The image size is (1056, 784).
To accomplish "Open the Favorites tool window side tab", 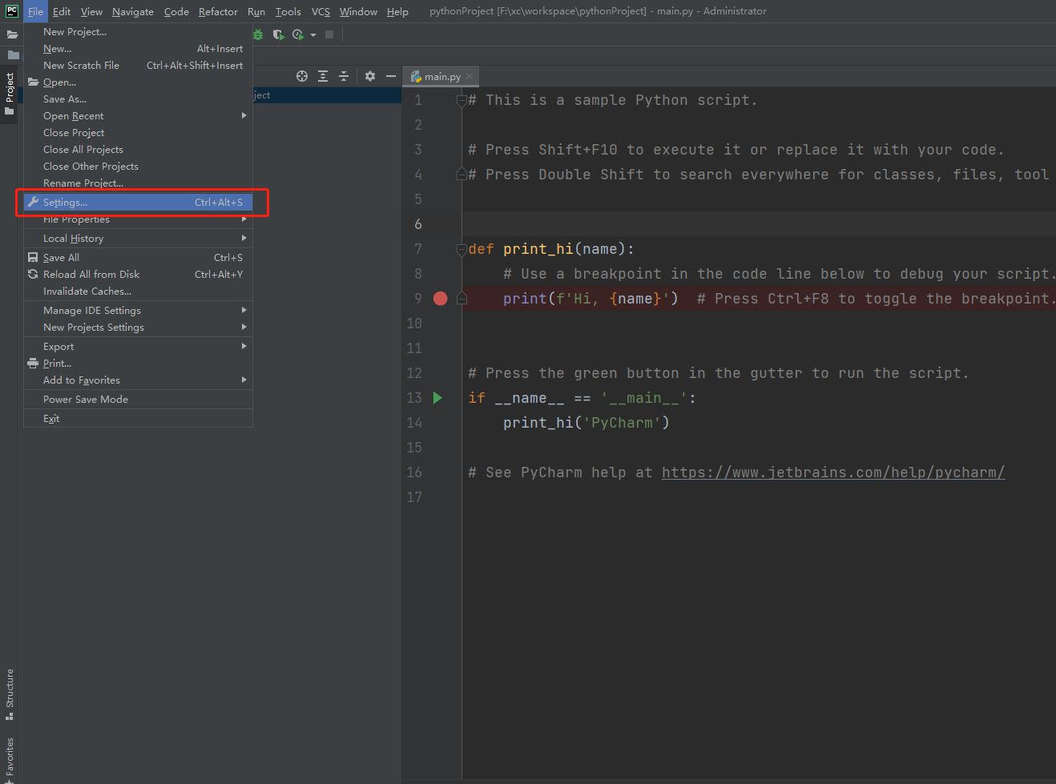I will pos(10,759).
